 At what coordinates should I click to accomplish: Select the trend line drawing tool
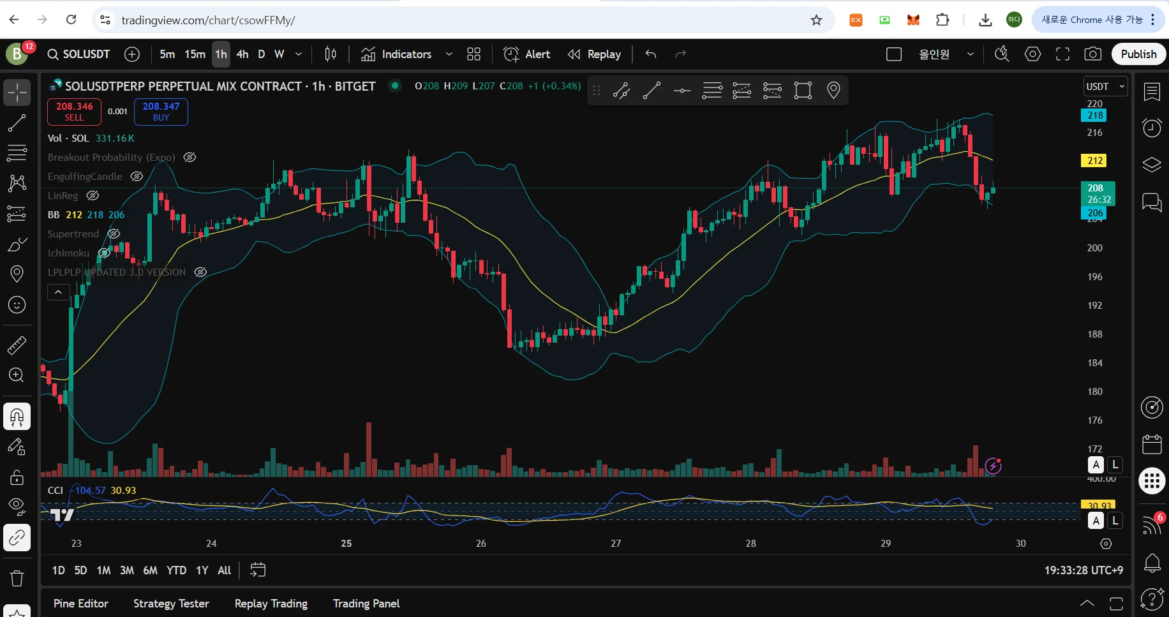coord(17,123)
